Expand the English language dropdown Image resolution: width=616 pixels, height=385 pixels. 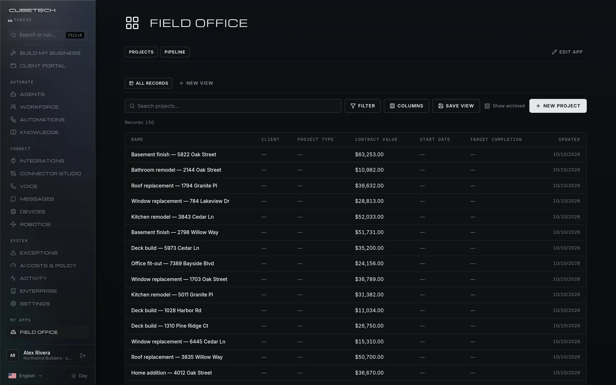[x=25, y=376]
